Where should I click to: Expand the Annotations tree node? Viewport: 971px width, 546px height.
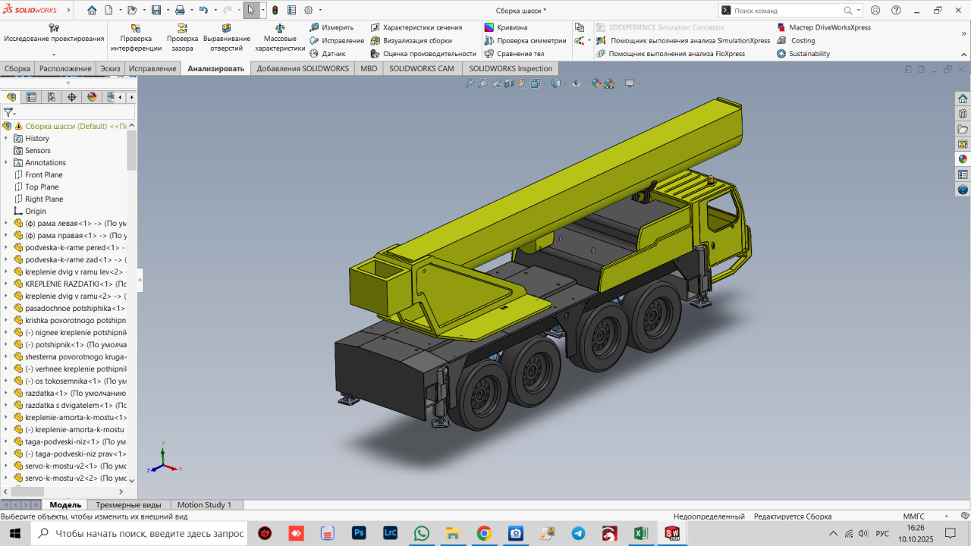pos(6,162)
